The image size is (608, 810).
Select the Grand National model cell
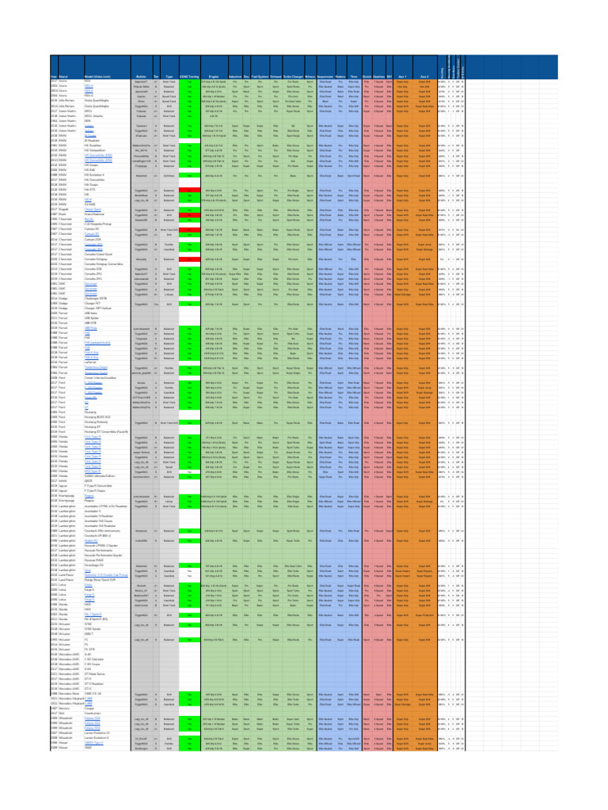coord(107,215)
